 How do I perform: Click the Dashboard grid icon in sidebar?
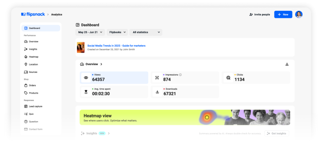pyautogui.click(x=26, y=28)
